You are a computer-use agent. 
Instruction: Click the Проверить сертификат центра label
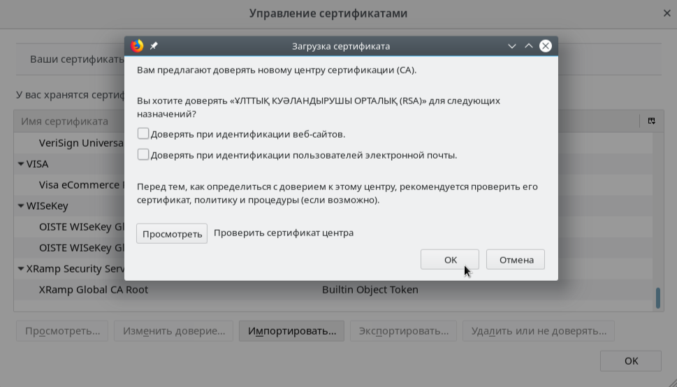click(x=284, y=233)
